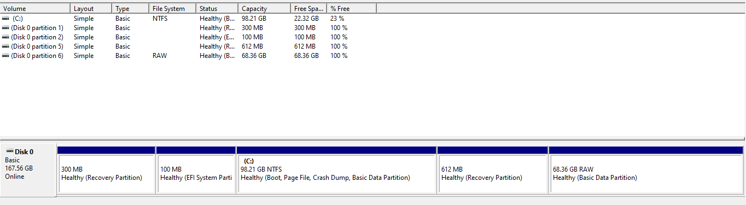Select the (C:) 98.21 GB NTFS partition block

click(x=336, y=169)
